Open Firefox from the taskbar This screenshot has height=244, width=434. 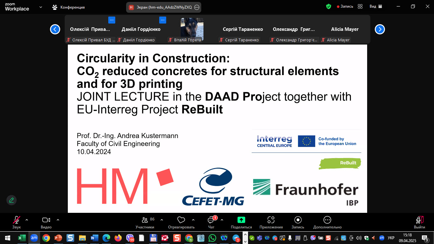tap(118, 238)
